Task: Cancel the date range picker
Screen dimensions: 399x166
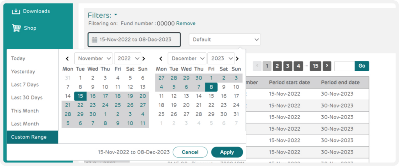Action: 190,152
